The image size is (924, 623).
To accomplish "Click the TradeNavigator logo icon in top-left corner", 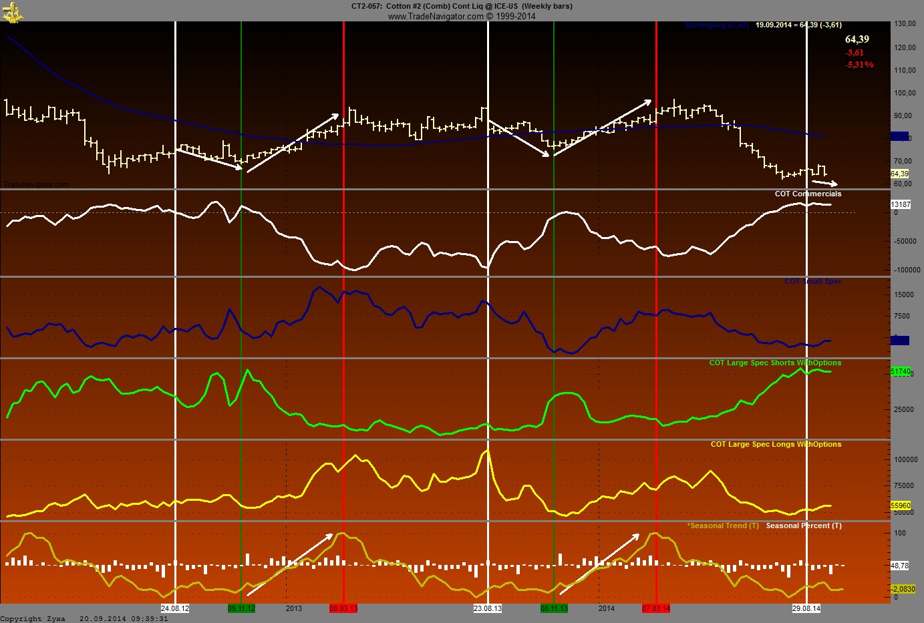I will [11, 11].
